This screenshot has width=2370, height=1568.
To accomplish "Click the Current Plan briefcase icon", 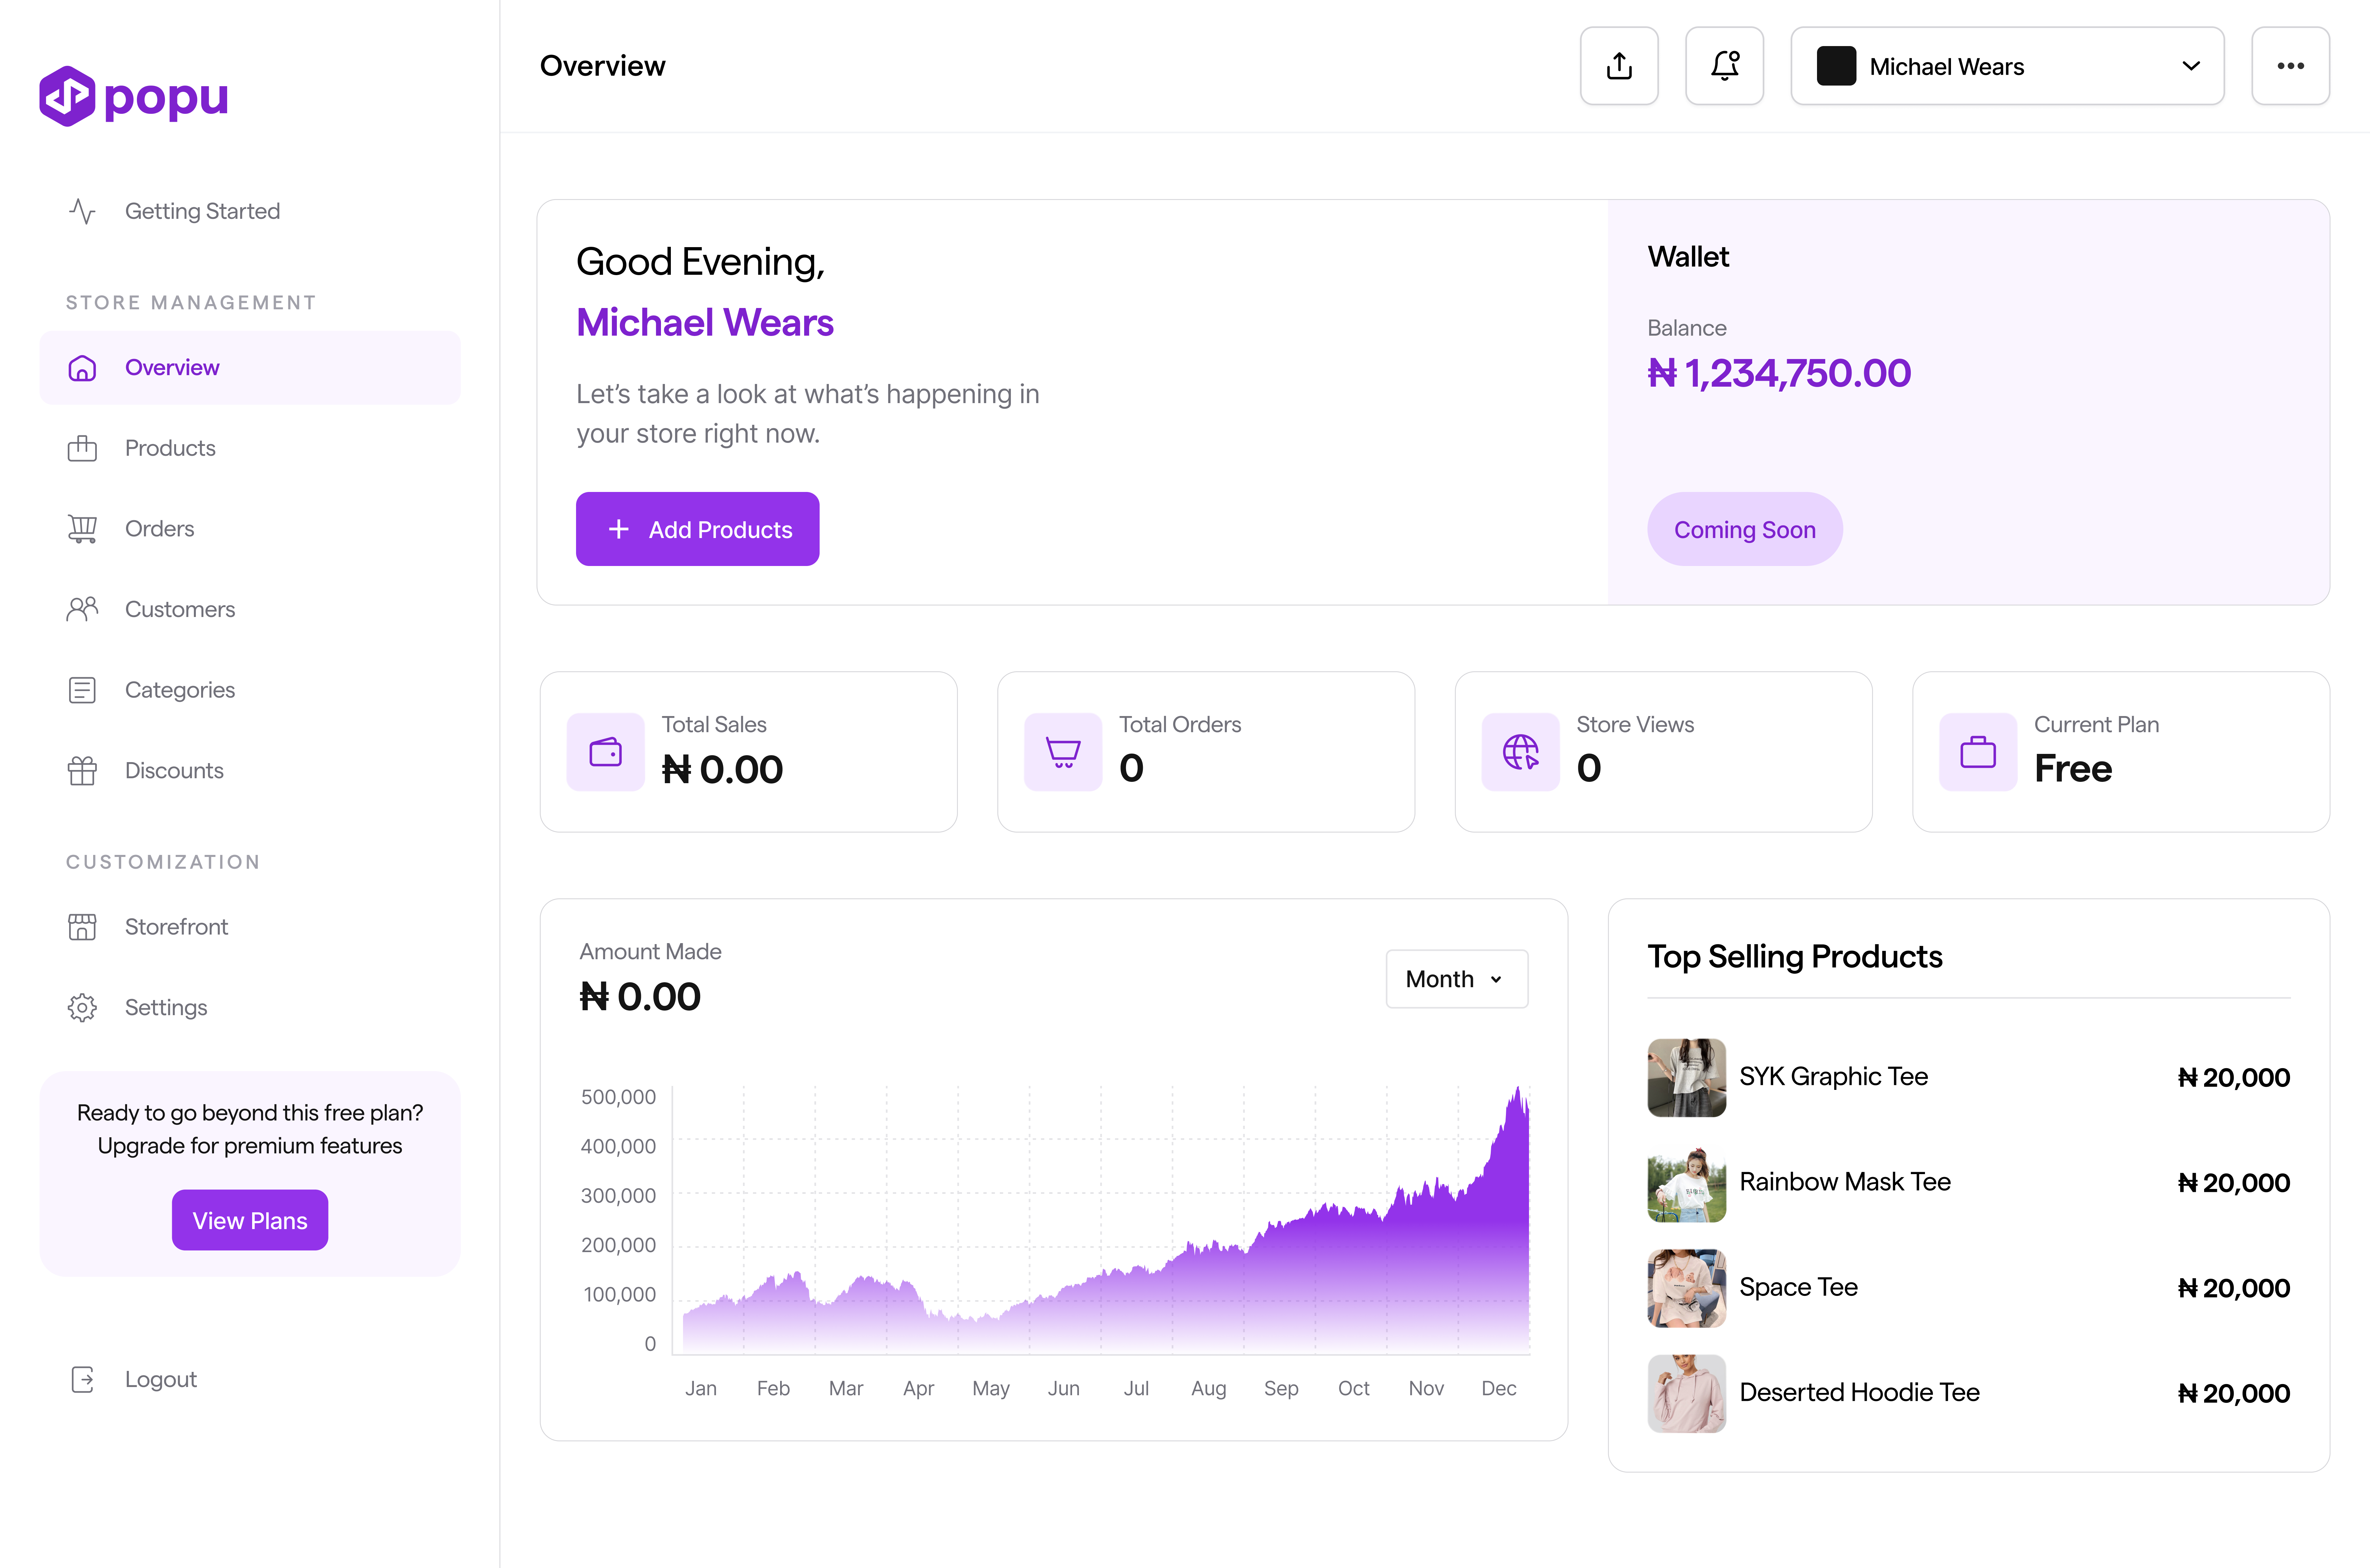I will point(1978,752).
